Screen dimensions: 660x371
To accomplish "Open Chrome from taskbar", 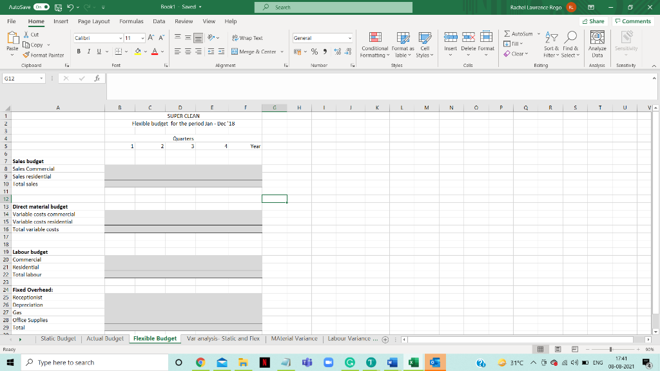I will 200,362.
